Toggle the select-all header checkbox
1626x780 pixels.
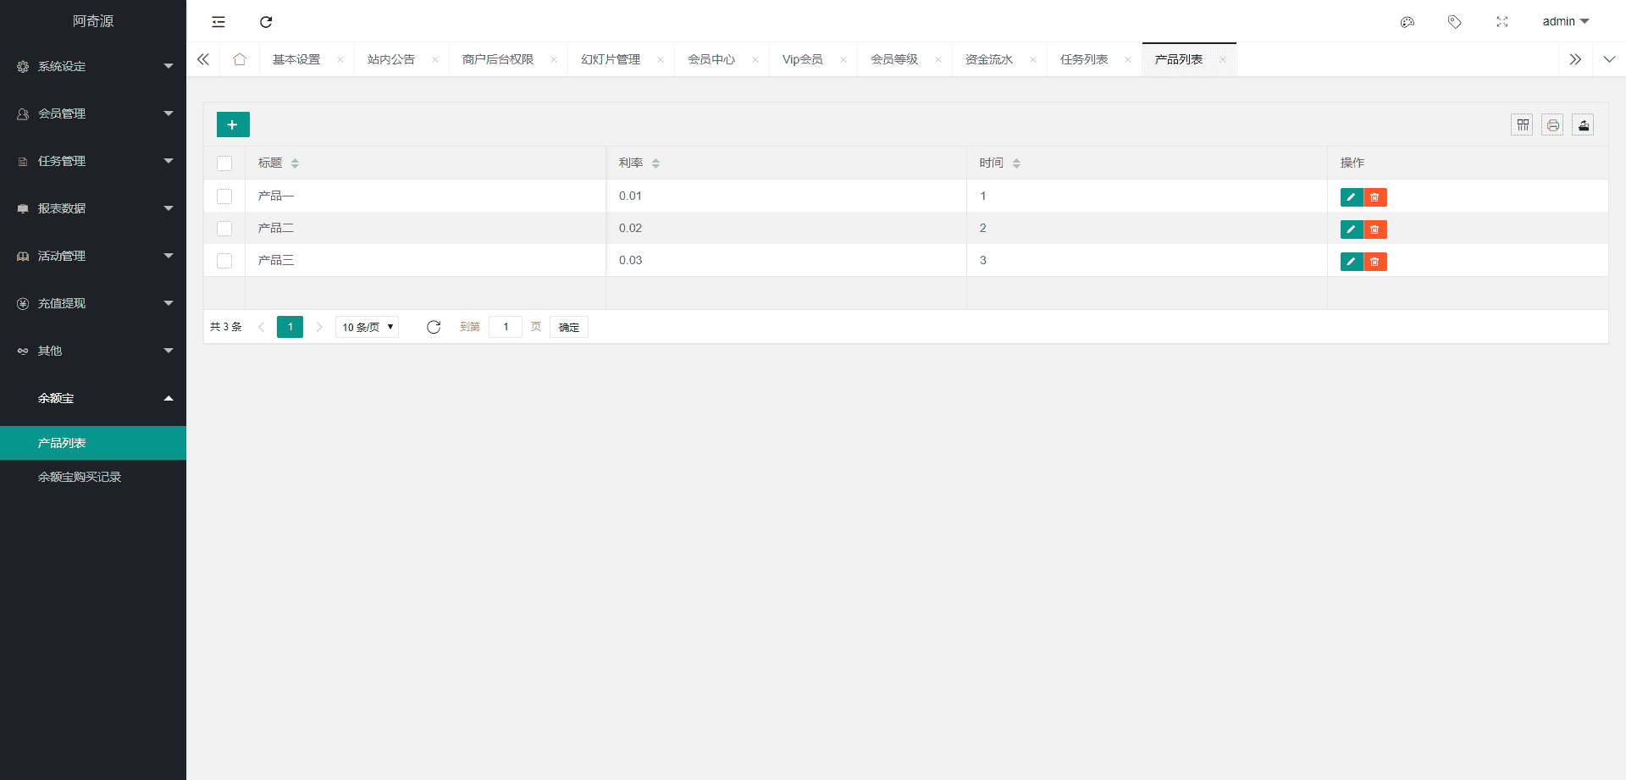pyautogui.click(x=224, y=163)
